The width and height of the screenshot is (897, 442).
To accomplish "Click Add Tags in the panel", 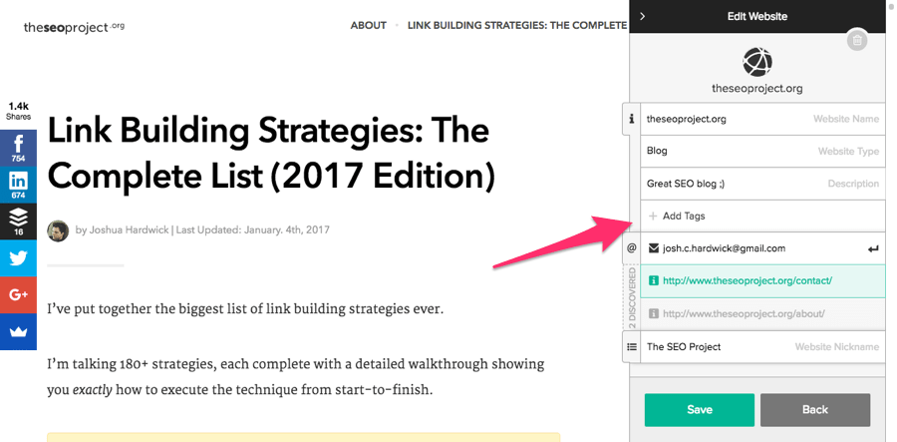I will point(684,216).
